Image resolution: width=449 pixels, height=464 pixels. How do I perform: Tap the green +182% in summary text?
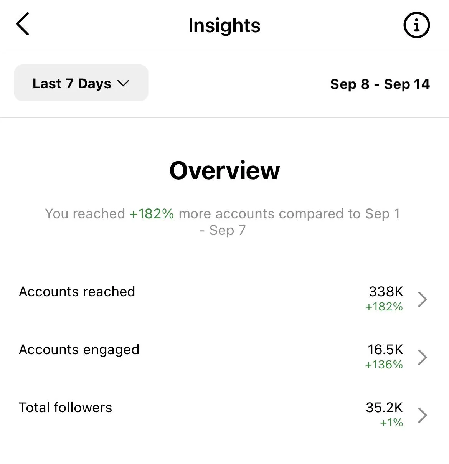152,214
